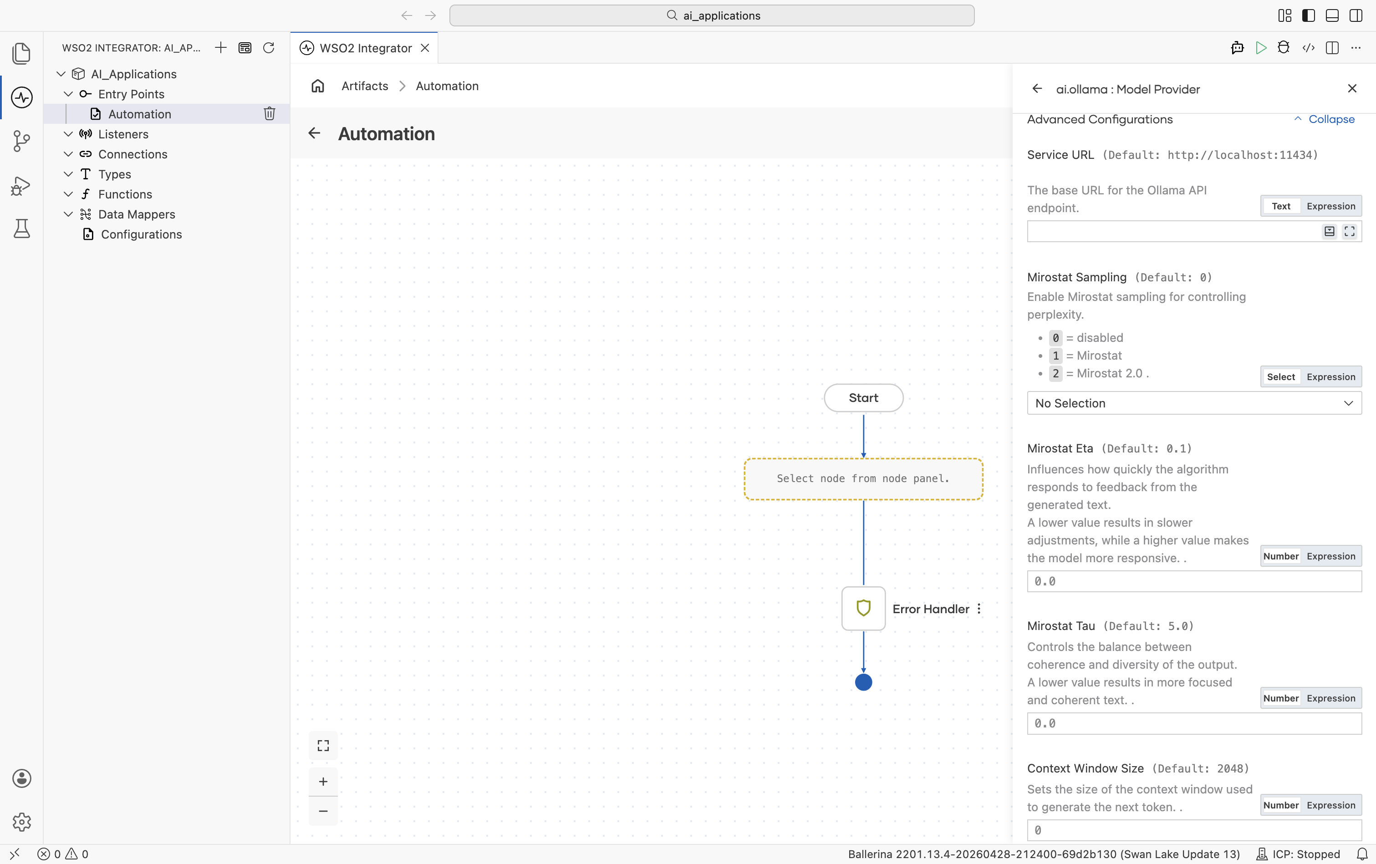Go back from the ai.ollama Model Provider panel
Image resolution: width=1376 pixels, height=864 pixels.
[1037, 89]
